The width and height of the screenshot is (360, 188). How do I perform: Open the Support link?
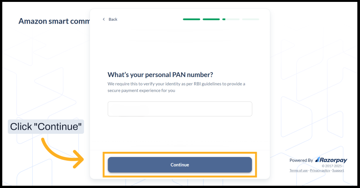coord(338,171)
